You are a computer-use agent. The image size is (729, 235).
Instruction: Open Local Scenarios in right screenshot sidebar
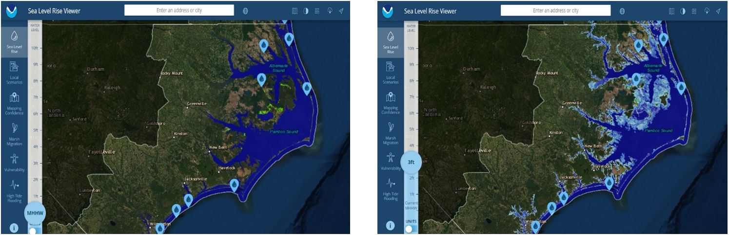coord(391,72)
